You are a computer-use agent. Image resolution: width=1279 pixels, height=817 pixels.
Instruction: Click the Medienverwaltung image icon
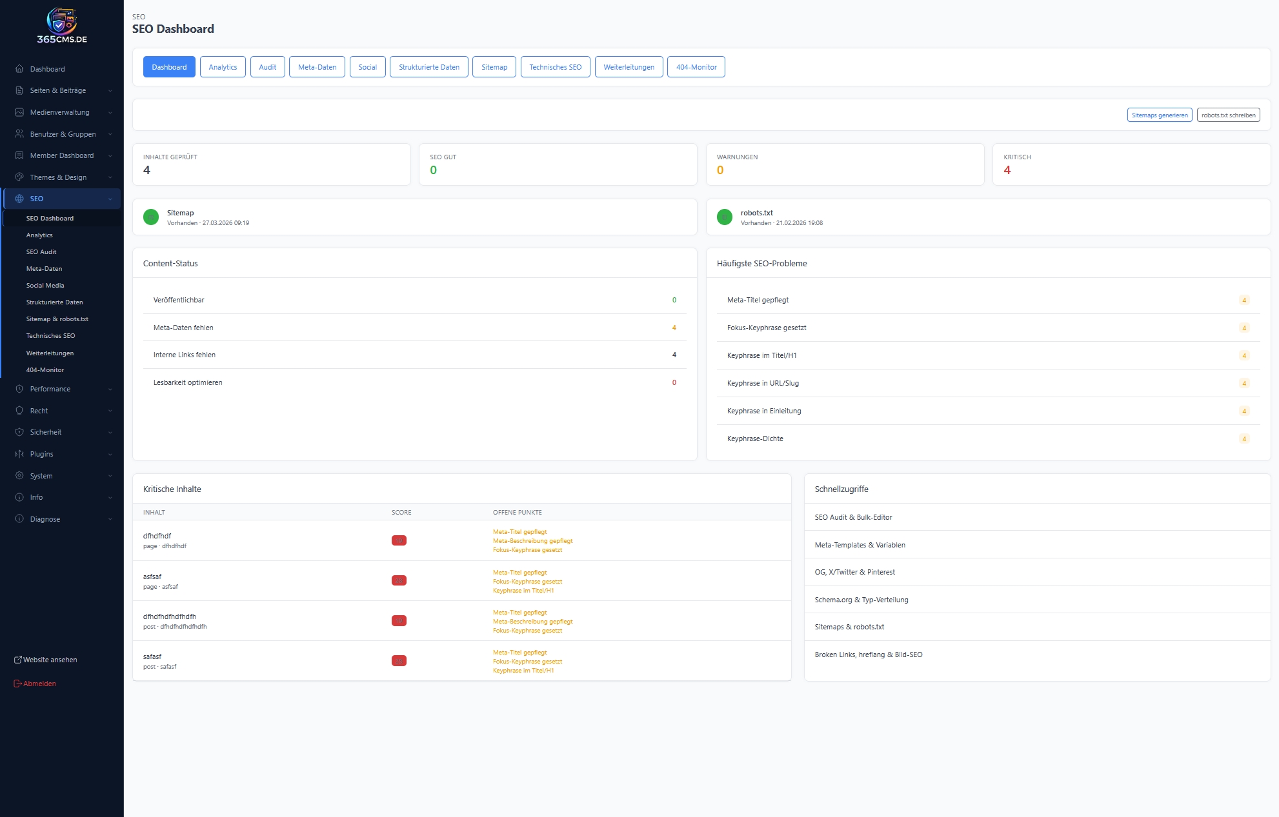19,112
